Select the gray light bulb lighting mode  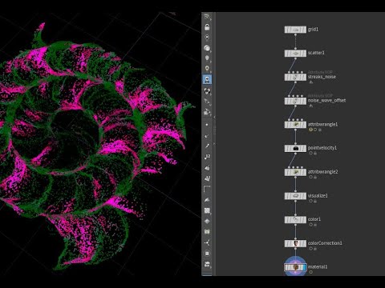pyautogui.click(x=207, y=58)
